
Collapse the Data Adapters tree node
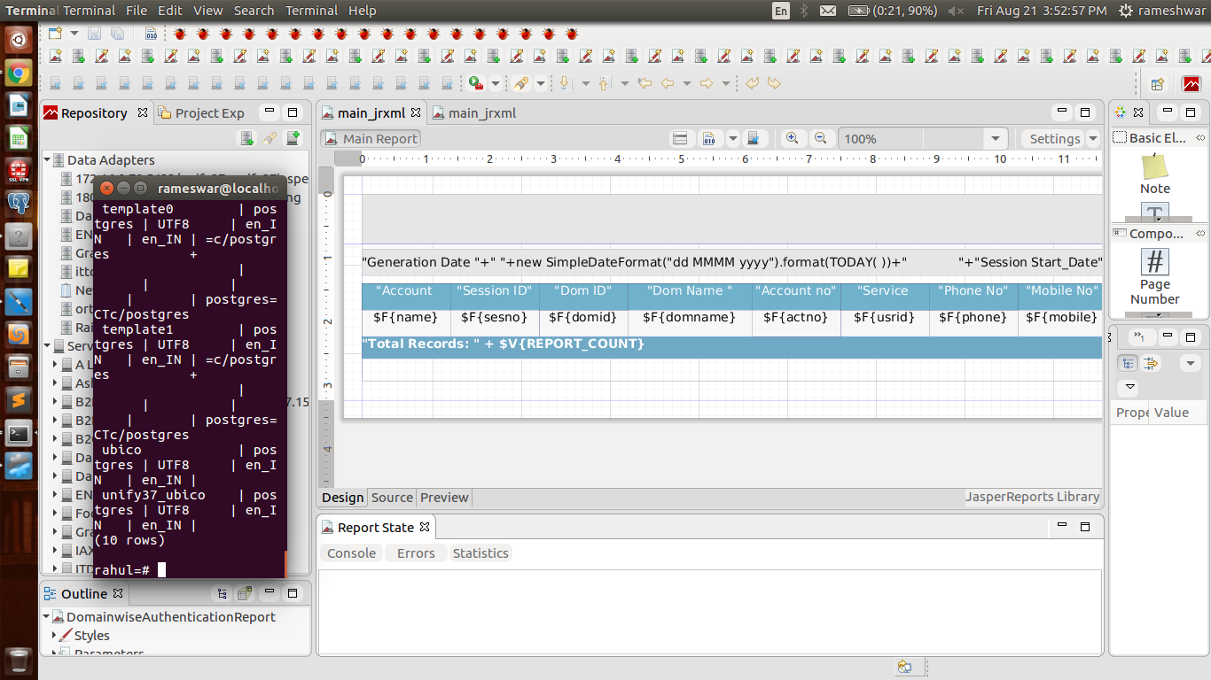[48, 160]
